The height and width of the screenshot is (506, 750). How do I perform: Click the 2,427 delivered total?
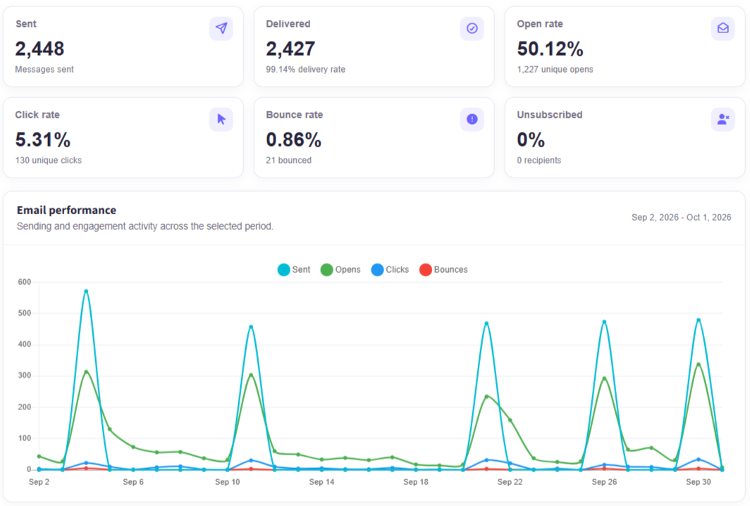click(290, 49)
